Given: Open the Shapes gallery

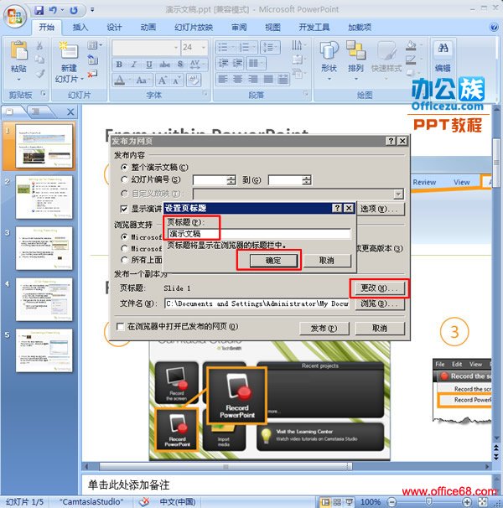Looking at the screenshot, I should [x=329, y=60].
